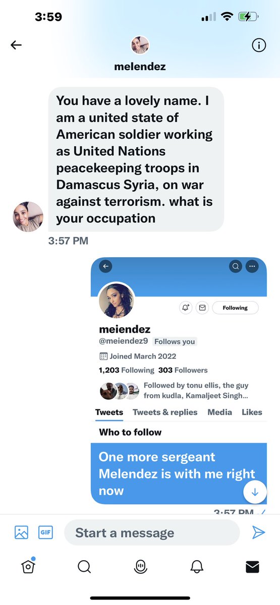The height and width of the screenshot is (605, 280).
Task: Attach a photo using the image icon
Action: pos(21,532)
